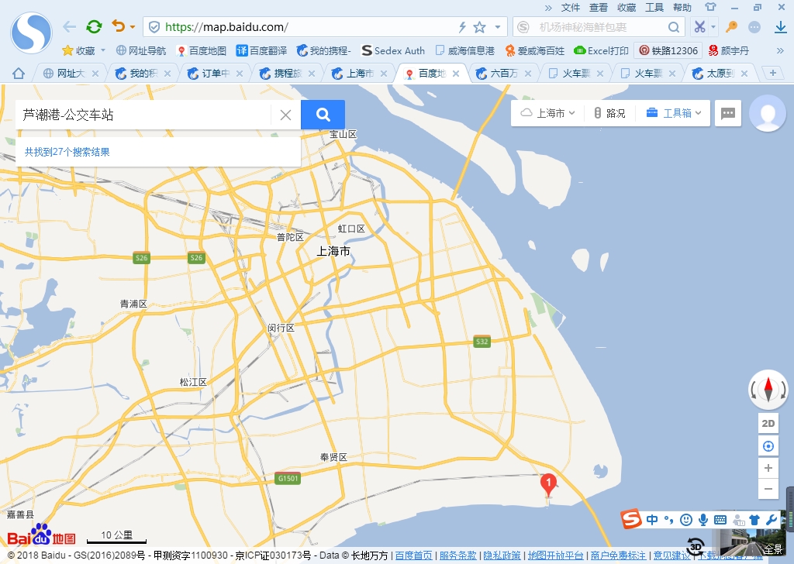Image resolution: width=794 pixels, height=564 pixels.
Task: Open the 查看 menu
Action: tap(598, 8)
